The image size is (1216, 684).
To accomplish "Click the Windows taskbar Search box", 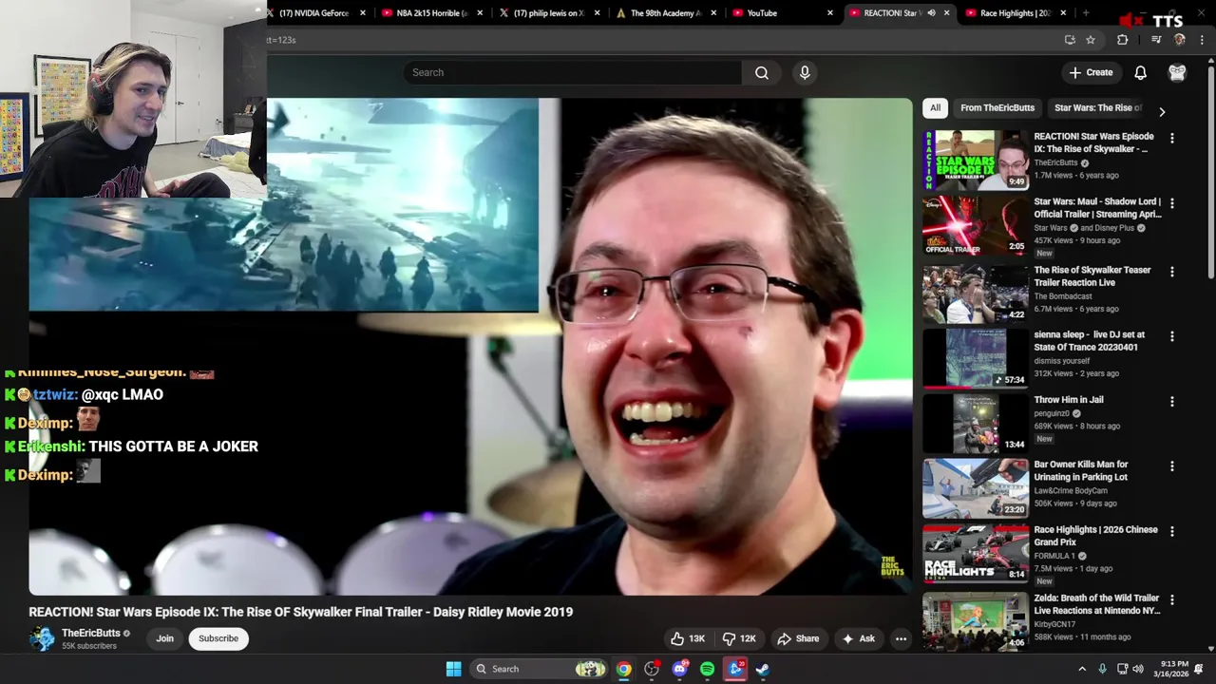I will (540, 669).
